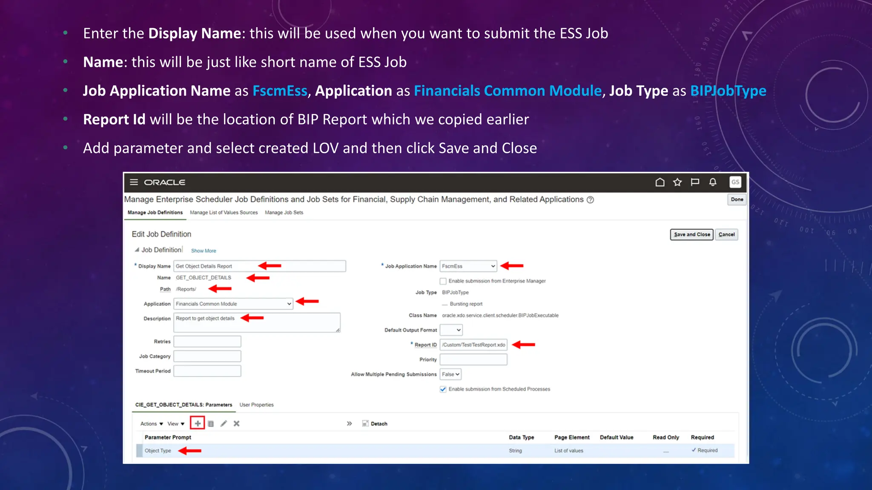
Task: Open the Oracle hamburger navigator menu
Action: [134, 182]
